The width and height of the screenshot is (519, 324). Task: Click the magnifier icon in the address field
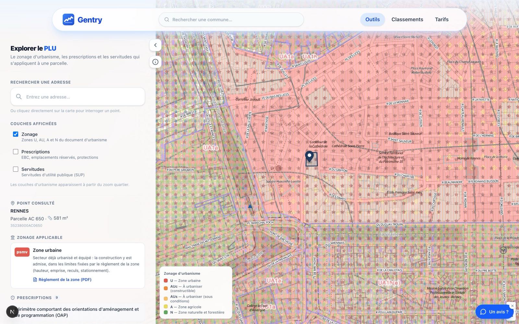point(19,97)
